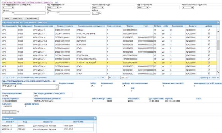222x133 pixels.
Task: Click scroll-up arrow in Наименование подр textarea
Action: click(x=57, y=86)
